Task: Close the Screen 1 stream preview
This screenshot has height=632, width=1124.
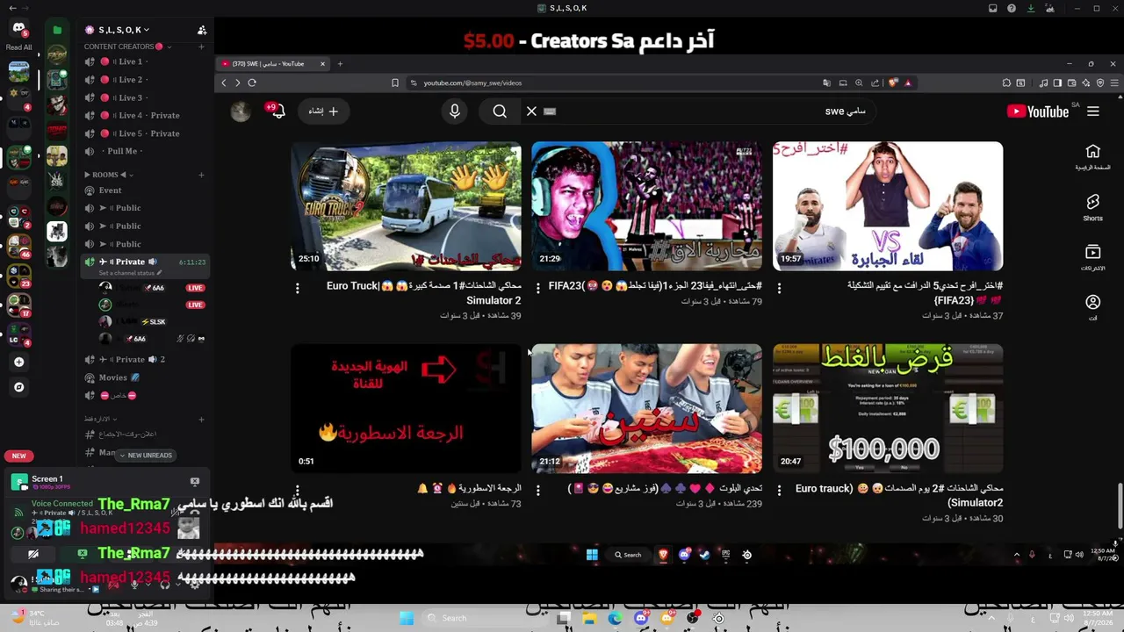Action: point(195,481)
